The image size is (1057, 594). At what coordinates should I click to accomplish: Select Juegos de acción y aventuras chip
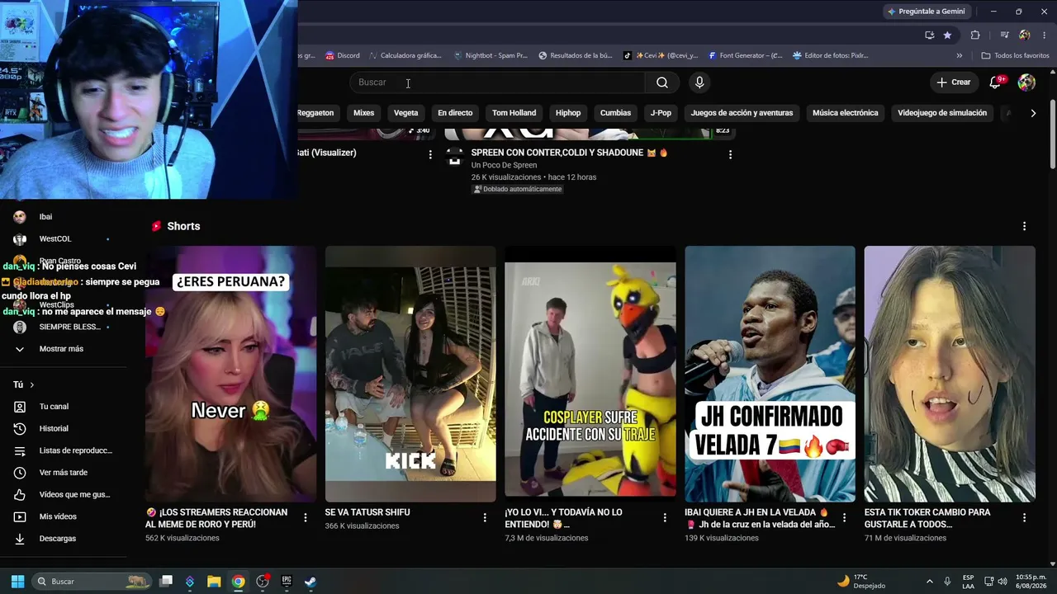point(742,113)
